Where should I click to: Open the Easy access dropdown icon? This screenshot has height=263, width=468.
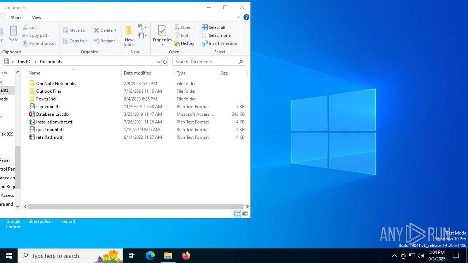[x=142, y=35]
